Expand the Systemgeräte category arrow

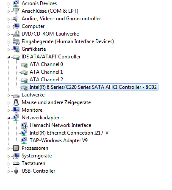point(8,156)
